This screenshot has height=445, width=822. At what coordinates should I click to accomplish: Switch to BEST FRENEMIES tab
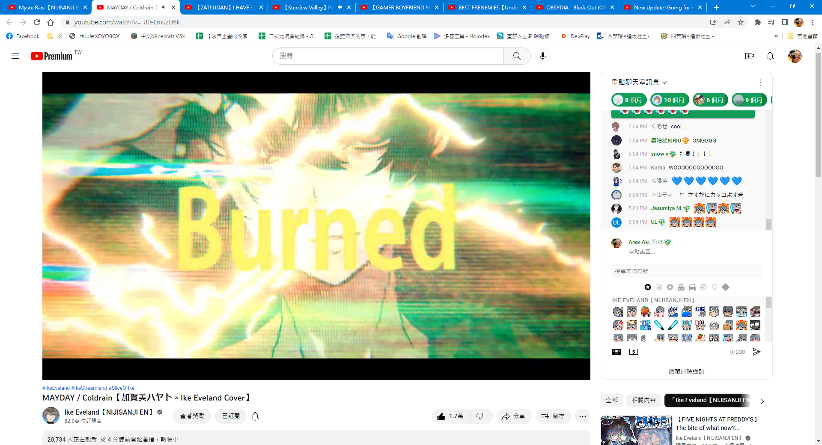[x=487, y=7]
